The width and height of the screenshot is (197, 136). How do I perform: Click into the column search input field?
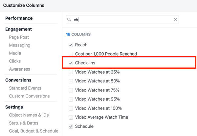(121, 20)
